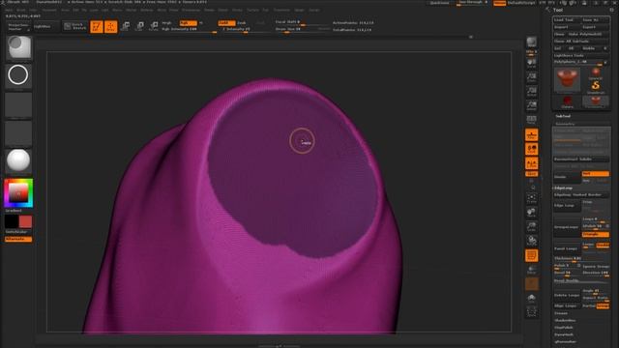Screen dimensions: 619x348
Task: Select the Move transform icon in top shelf
Action: [126, 26]
